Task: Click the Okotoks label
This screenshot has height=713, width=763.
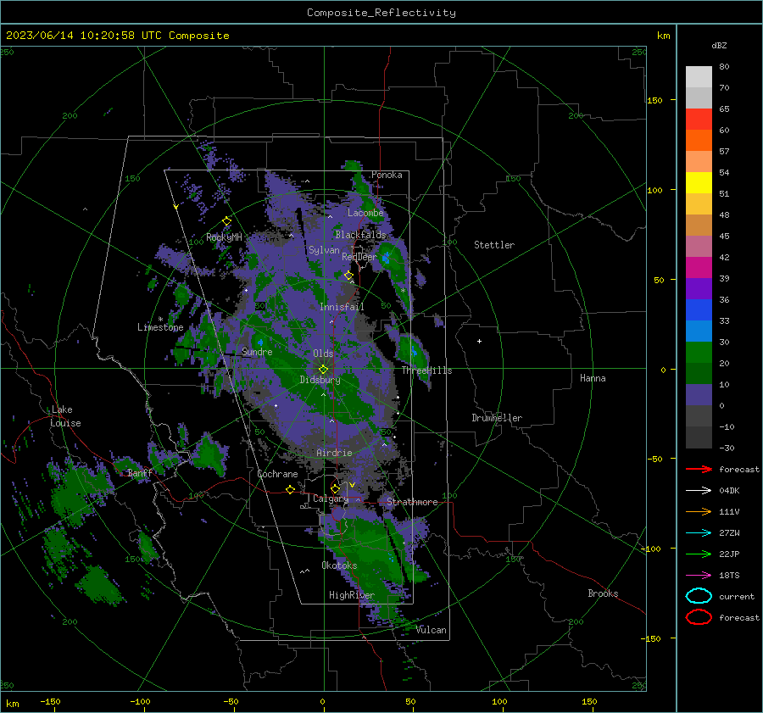Action: [339, 565]
